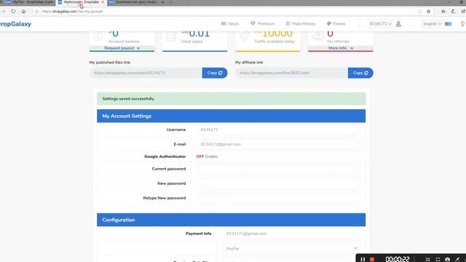This screenshot has width=466, height=262.
Task: Click the user profile icon in navbar
Action: coord(398,24)
